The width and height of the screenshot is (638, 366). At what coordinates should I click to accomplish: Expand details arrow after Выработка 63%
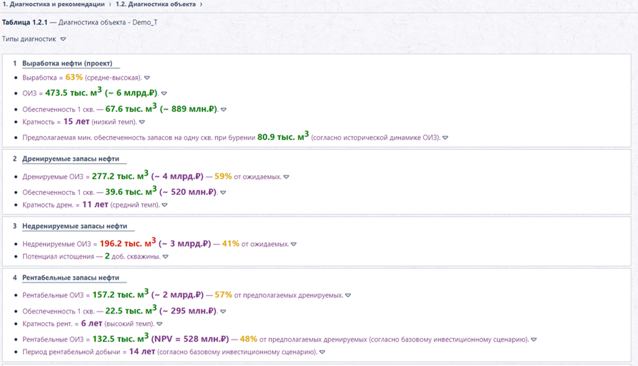[x=147, y=78]
